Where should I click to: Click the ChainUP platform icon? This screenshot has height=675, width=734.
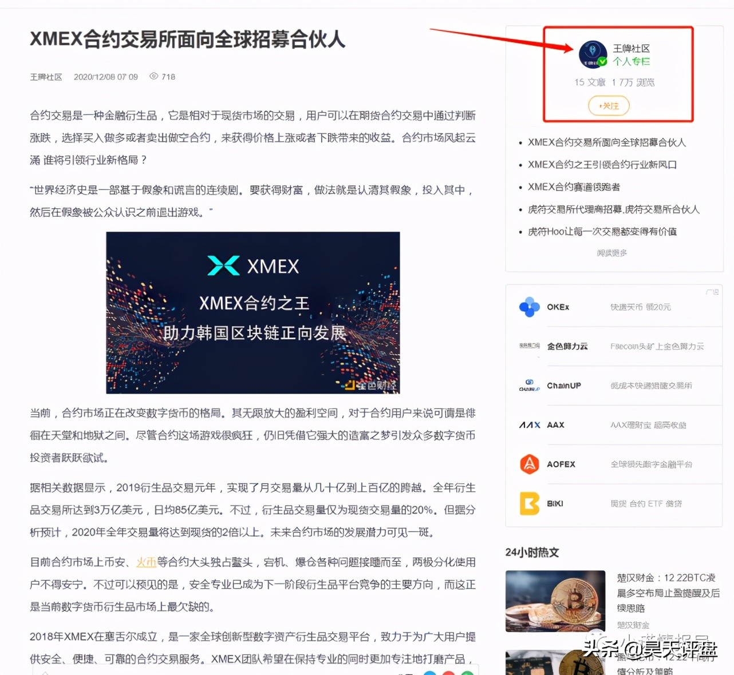point(529,385)
